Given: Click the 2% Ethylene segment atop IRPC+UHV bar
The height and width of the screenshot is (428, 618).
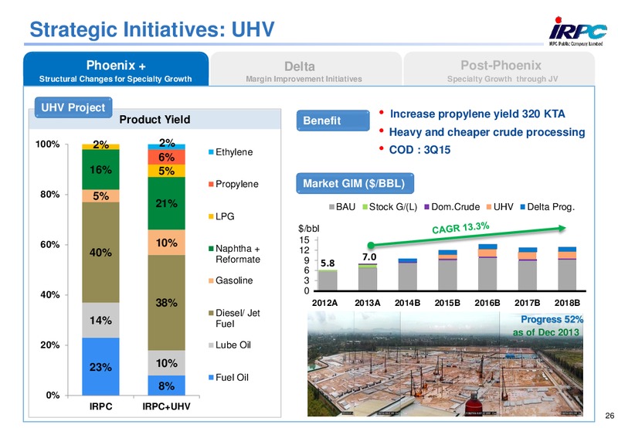Looking at the screenshot, I should pos(166,147).
